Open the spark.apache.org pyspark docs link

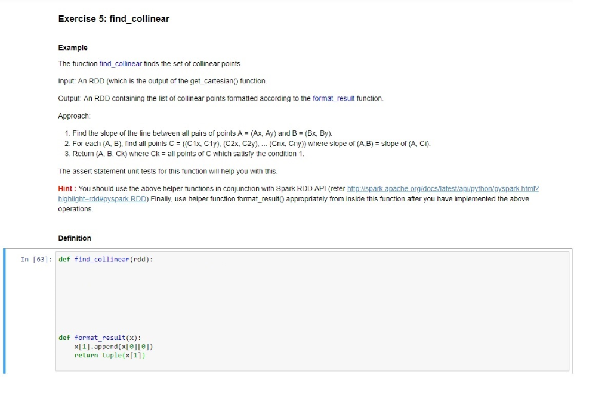point(443,189)
